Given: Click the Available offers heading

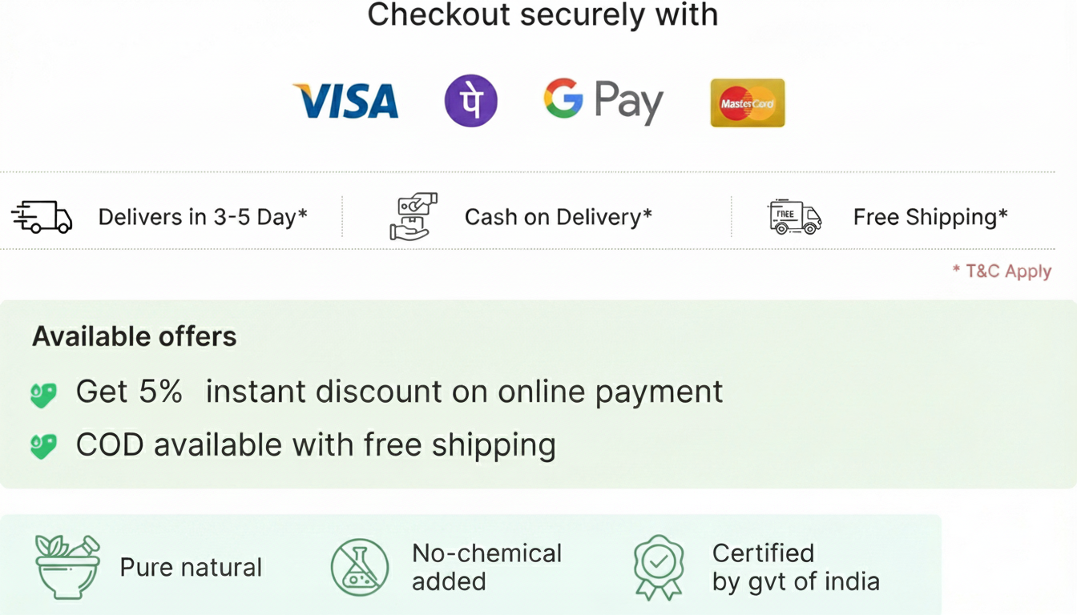Looking at the screenshot, I should point(135,336).
